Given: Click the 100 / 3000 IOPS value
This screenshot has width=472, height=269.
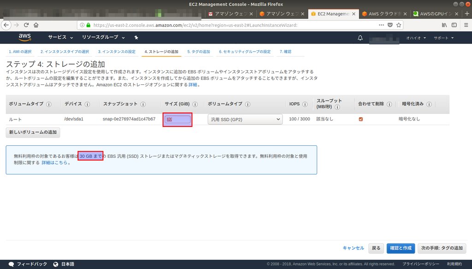Looking at the screenshot, I should [x=300, y=119].
